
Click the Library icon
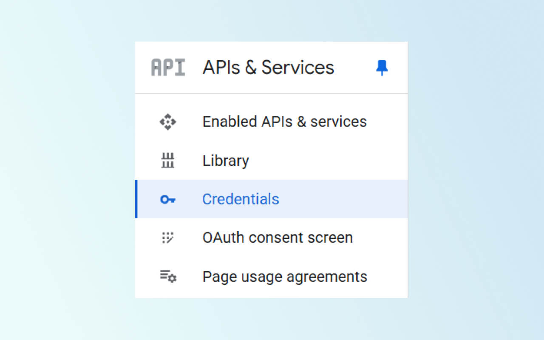[x=168, y=161]
